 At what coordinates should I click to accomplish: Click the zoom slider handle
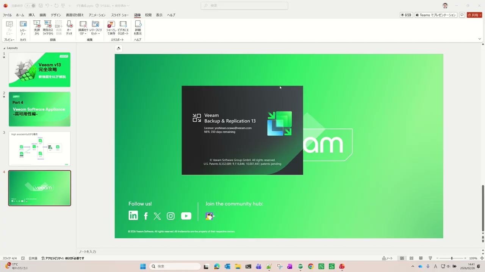[451, 258]
